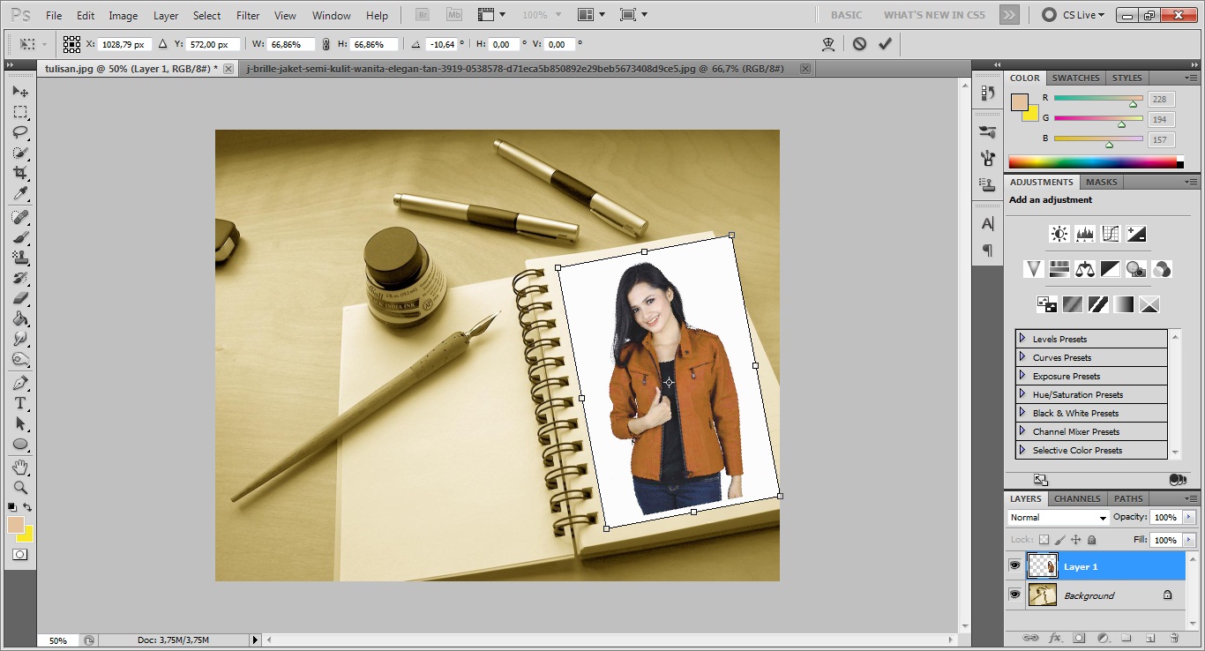
Task: Delete layer with trash icon
Action: (x=1173, y=638)
